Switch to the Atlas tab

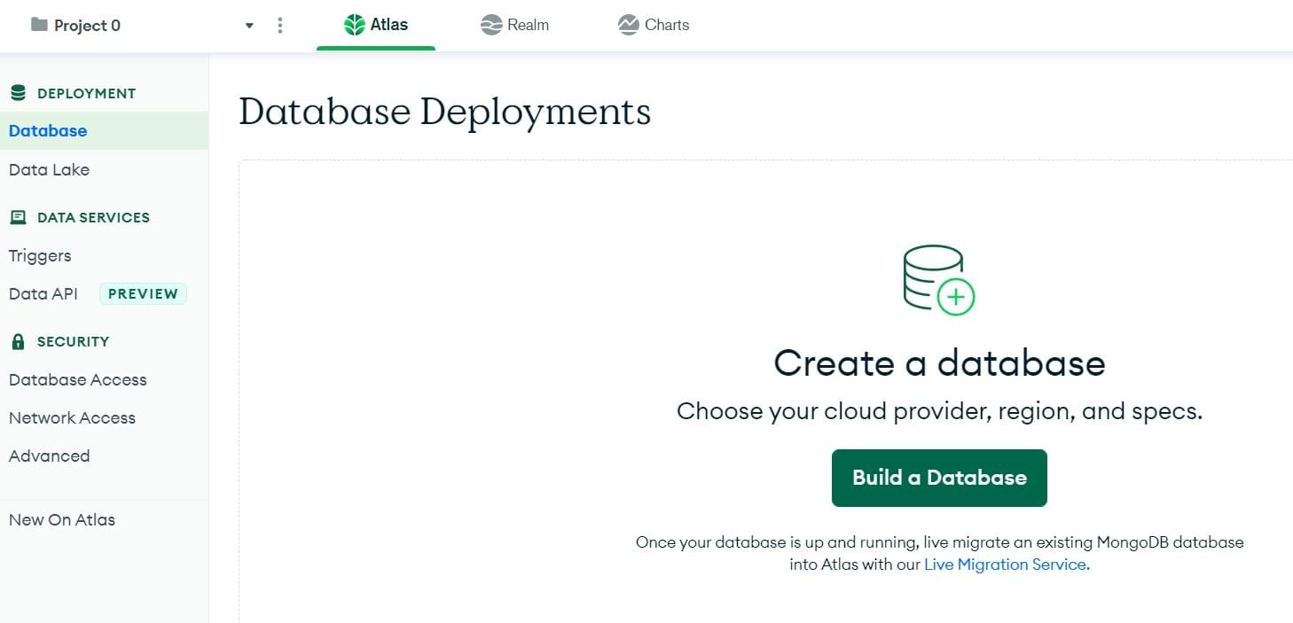click(376, 25)
